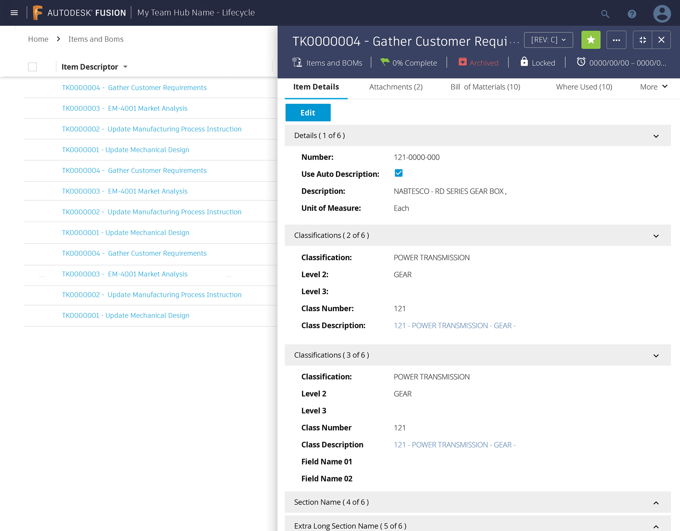
Task: Check the select-all checkbox in header
Action: point(32,67)
